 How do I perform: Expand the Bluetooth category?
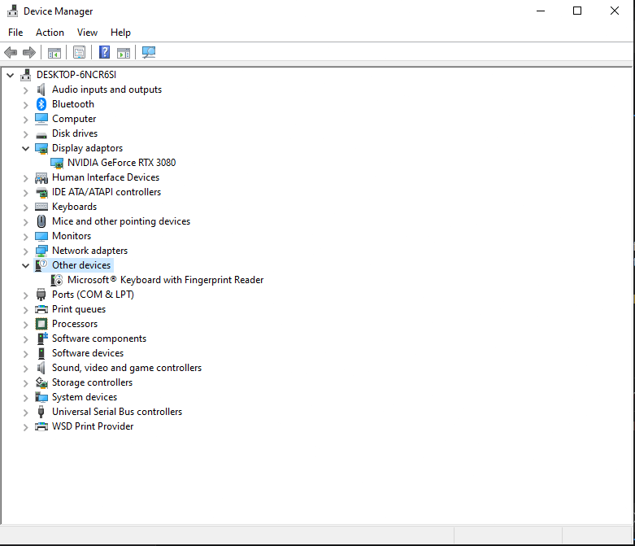(x=25, y=105)
